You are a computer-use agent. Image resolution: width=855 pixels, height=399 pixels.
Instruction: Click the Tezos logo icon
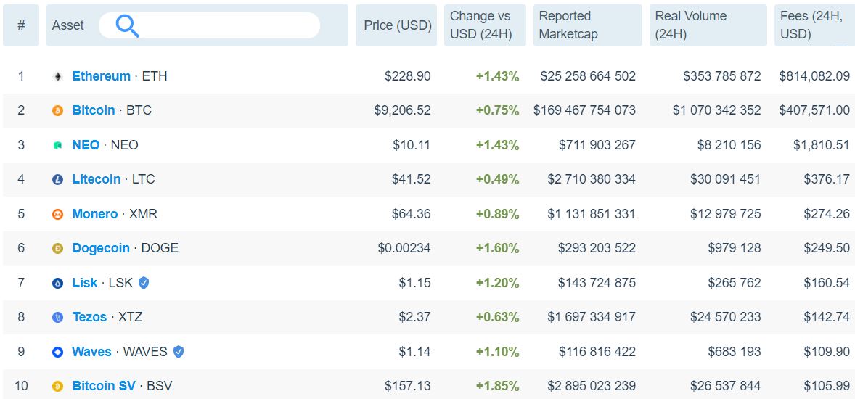pyautogui.click(x=58, y=318)
